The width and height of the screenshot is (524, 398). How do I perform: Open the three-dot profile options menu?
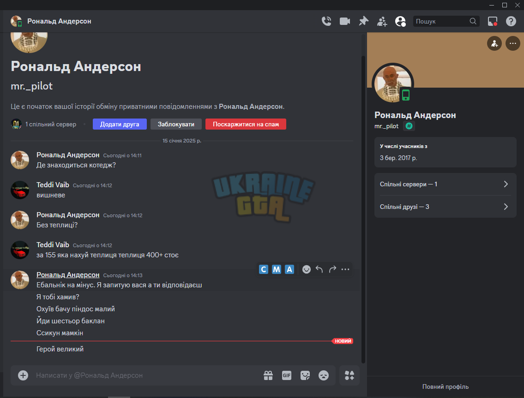[512, 43]
